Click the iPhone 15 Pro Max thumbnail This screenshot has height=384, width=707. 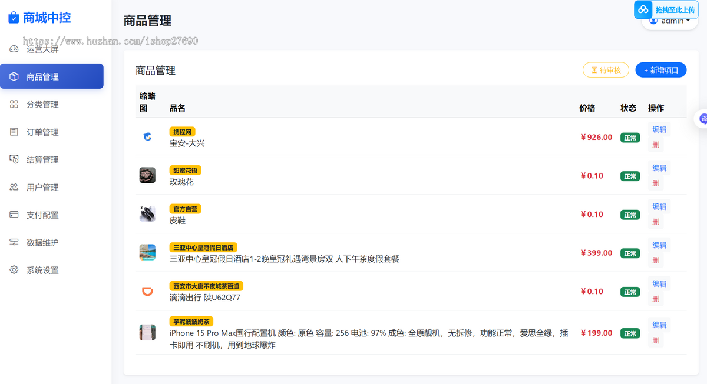[147, 332]
